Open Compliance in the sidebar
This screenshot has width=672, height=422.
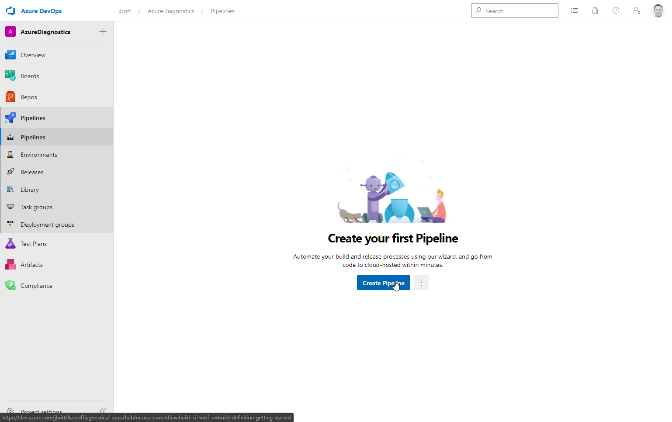(57, 286)
